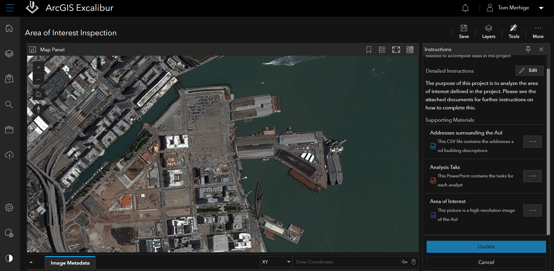
Task: Expand the map to full screen
Action: pos(396,50)
